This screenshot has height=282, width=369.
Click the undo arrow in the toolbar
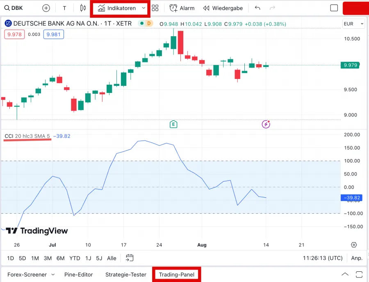click(x=257, y=8)
